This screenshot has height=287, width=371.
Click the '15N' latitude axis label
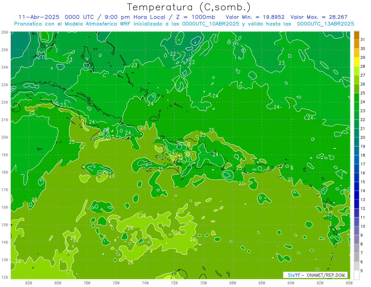(5, 224)
